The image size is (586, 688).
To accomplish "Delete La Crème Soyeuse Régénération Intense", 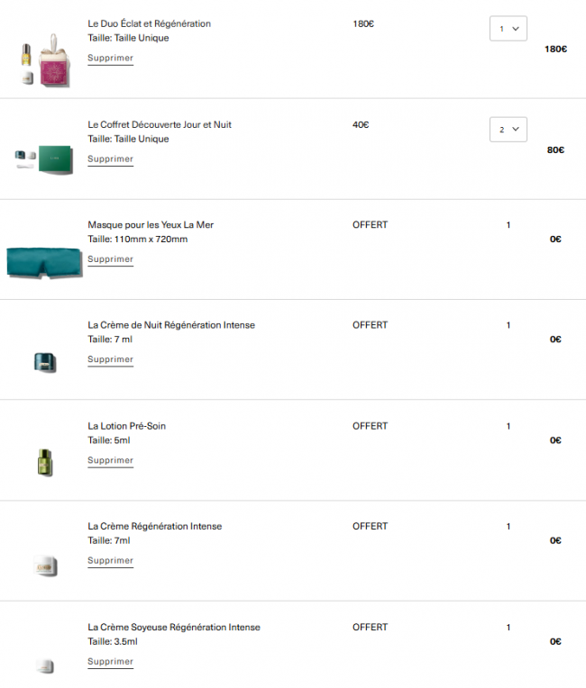I will [x=110, y=661].
